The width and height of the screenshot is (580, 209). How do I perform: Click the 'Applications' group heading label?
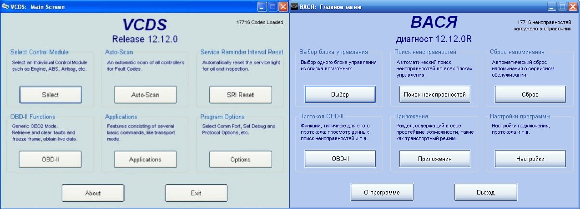click(121, 117)
